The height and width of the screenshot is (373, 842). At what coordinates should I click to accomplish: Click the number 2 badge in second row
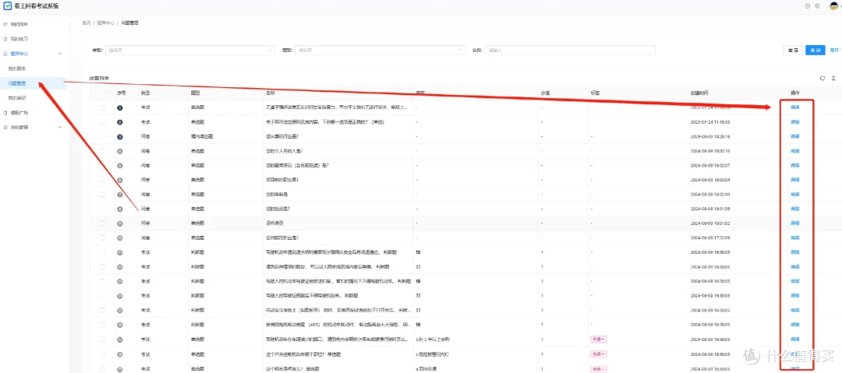pos(120,122)
